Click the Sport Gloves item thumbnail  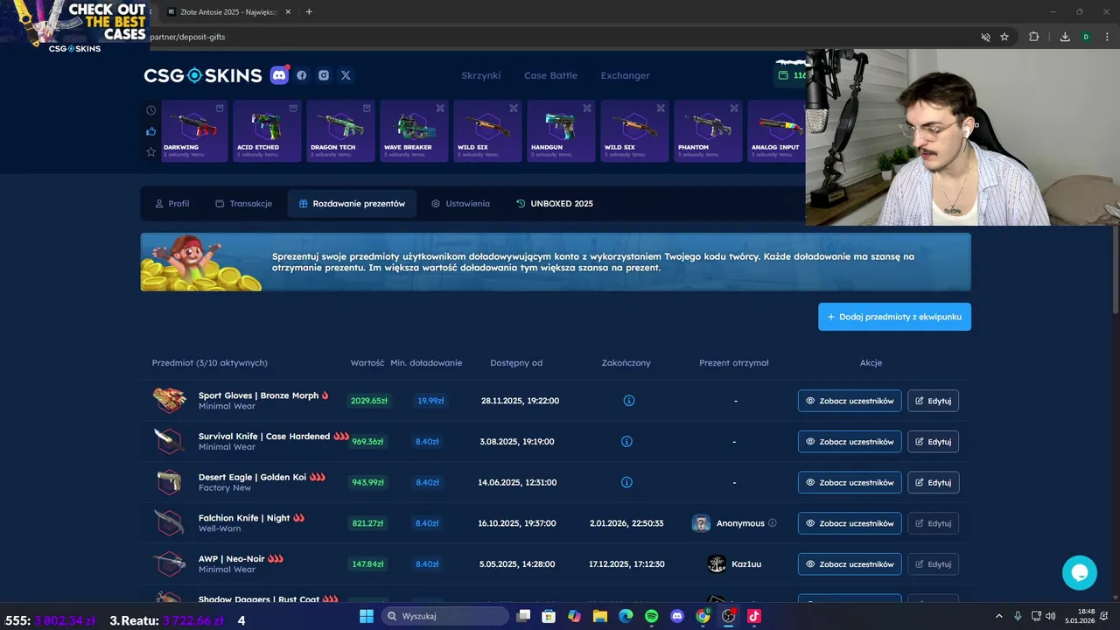click(169, 401)
